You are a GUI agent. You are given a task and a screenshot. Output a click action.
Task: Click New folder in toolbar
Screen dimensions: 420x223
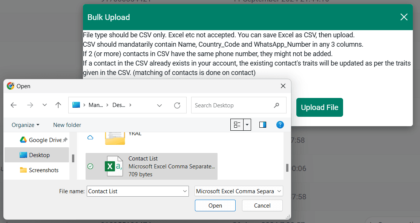click(67, 125)
